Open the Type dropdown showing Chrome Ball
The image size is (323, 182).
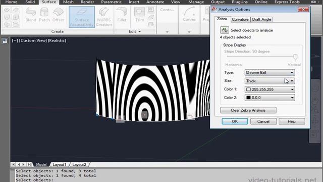point(270,73)
